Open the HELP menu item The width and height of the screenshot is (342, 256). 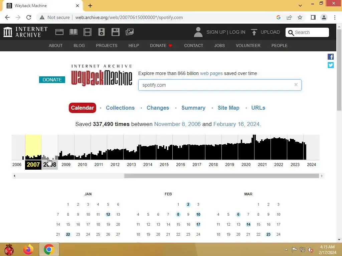[x=134, y=45]
